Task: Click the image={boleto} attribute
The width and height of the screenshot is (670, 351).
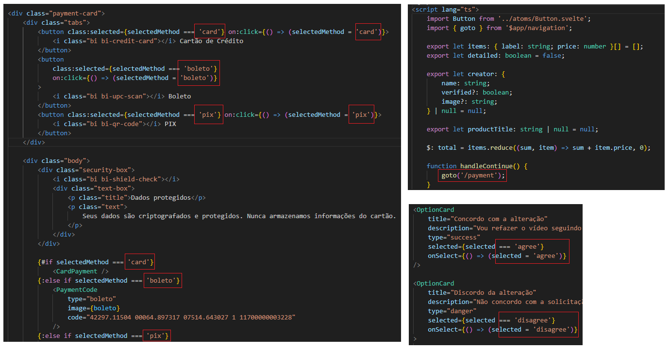Action: (x=94, y=308)
